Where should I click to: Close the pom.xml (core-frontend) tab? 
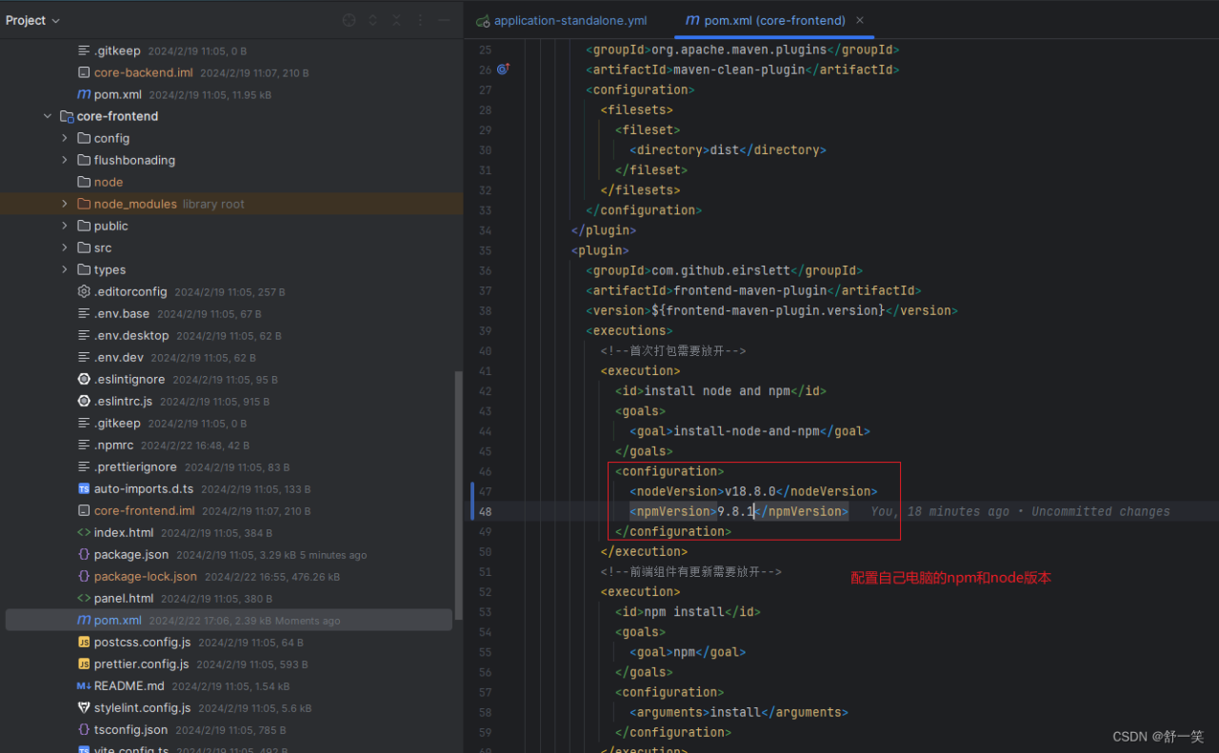pos(860,20)
